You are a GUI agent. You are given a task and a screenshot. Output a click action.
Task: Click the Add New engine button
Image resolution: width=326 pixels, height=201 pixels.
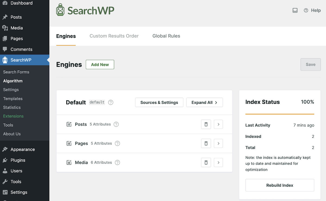click(x=100, y=65)
